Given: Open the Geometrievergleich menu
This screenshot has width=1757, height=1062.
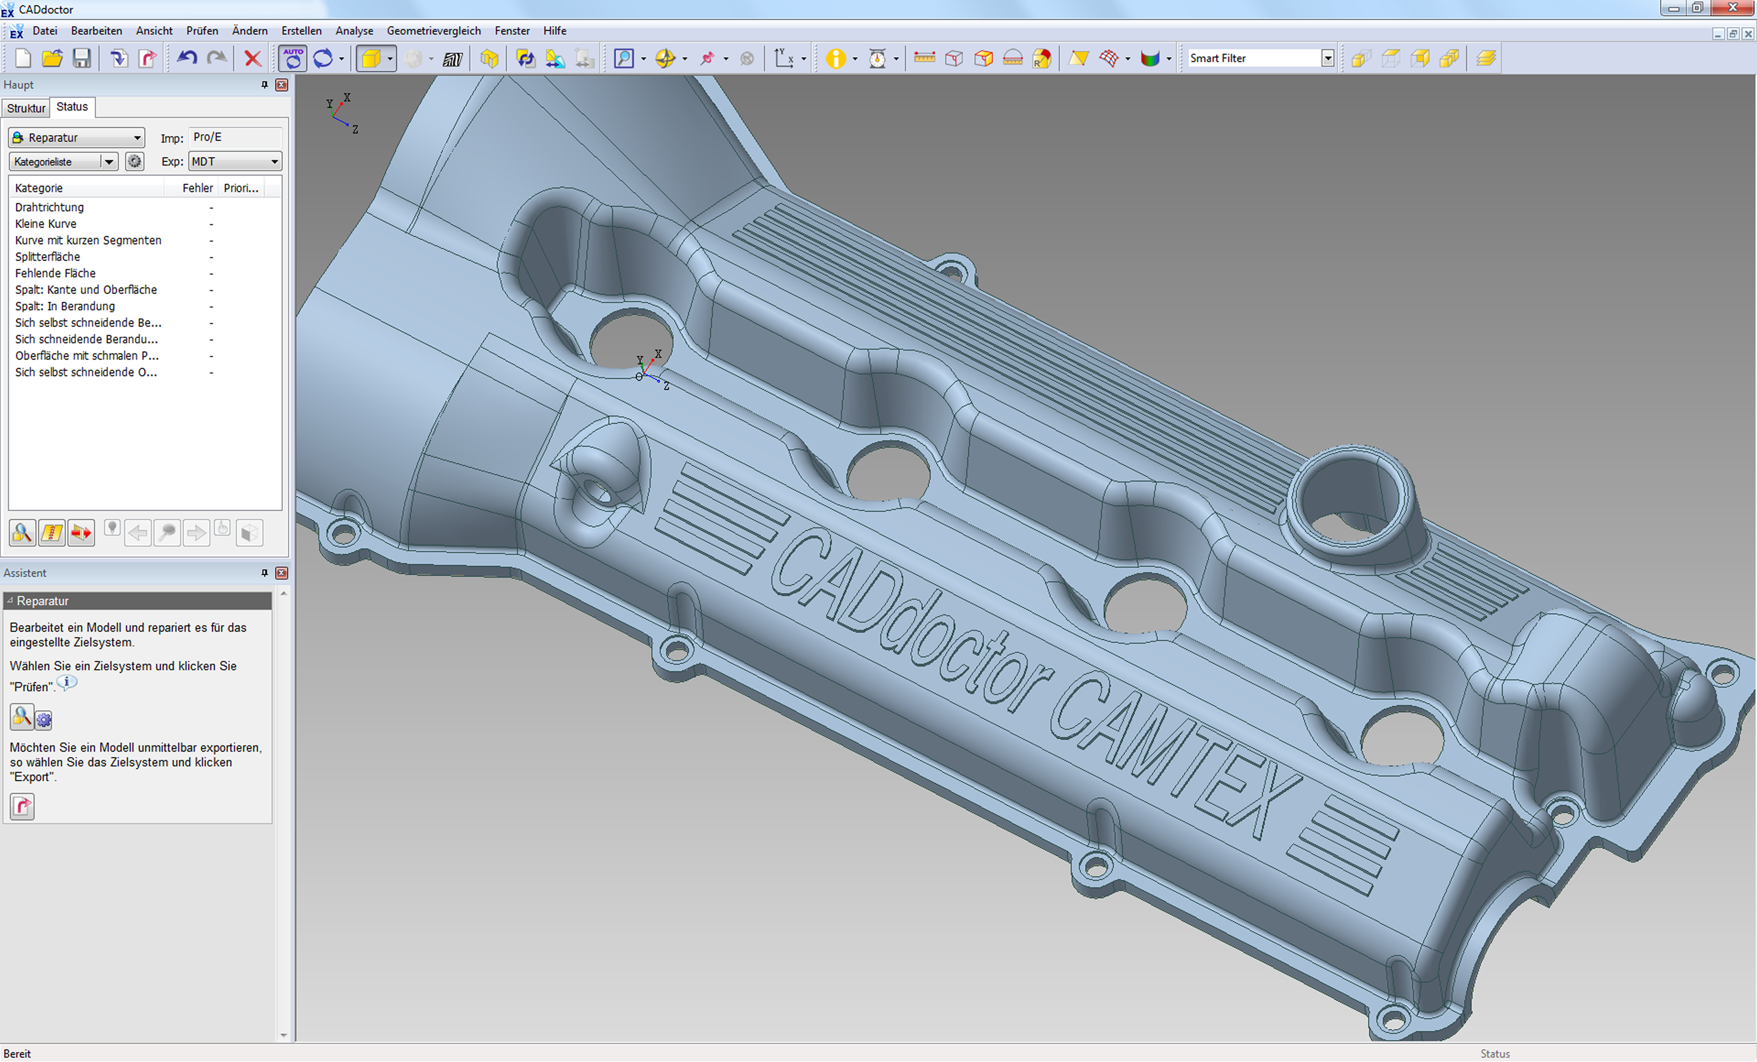Looking at the screenshot, I should pos(434,31).
